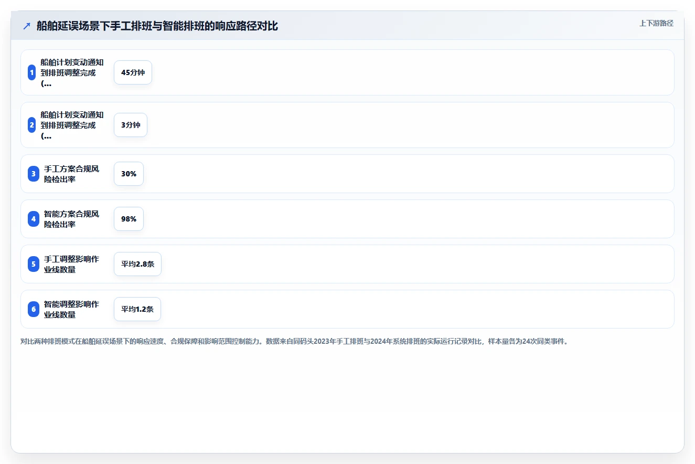
Task: Click the 手工方案合规风险检出率 label
Action: pos(71,174)
